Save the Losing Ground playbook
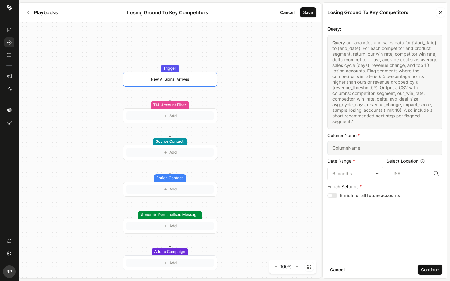The width and height of the screenshot is (450, 281). click(x=308, y=12)
